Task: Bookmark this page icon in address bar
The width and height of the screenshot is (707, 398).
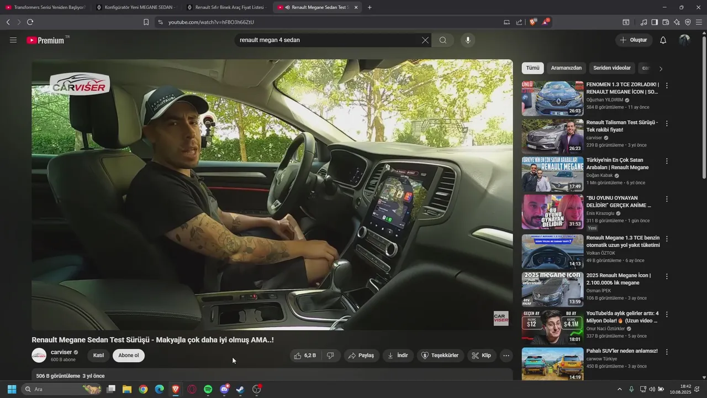Action: 146,22
